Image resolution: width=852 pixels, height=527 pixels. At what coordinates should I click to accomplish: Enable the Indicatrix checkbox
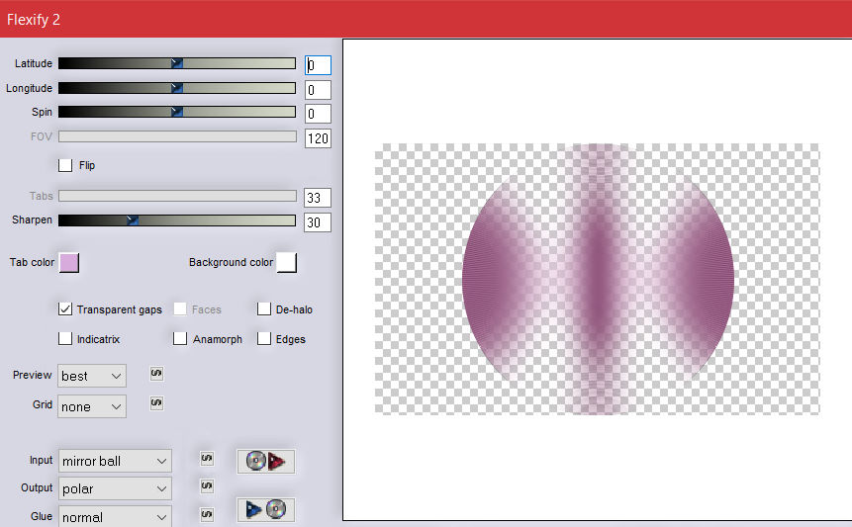65,339
